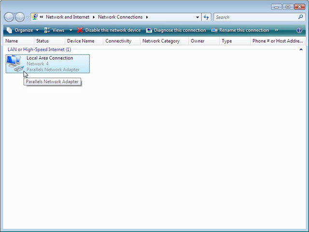
Task: Open address bar history dropdown
Action: pos(197,17)
